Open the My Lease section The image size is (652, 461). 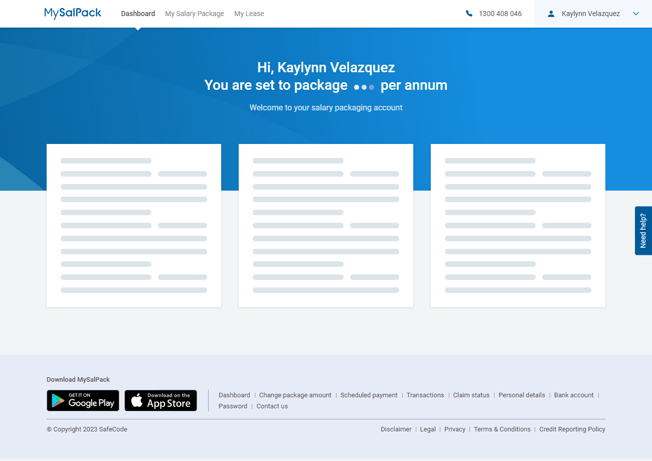(x=249, y=14)
